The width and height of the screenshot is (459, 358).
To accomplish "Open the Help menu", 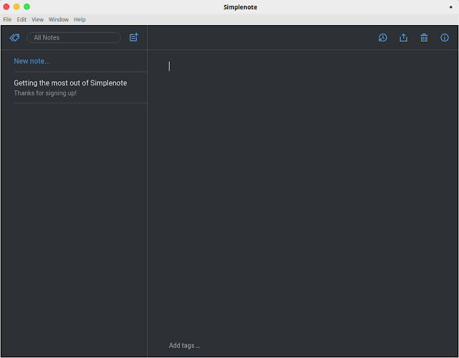I will point(80,19).
